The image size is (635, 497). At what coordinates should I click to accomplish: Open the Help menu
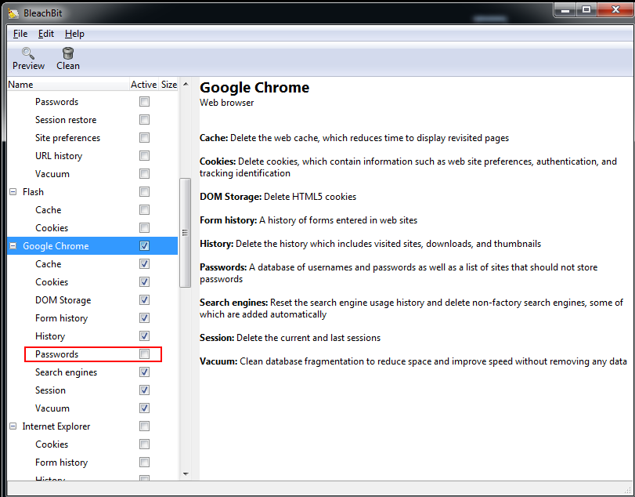coord(74,34)
